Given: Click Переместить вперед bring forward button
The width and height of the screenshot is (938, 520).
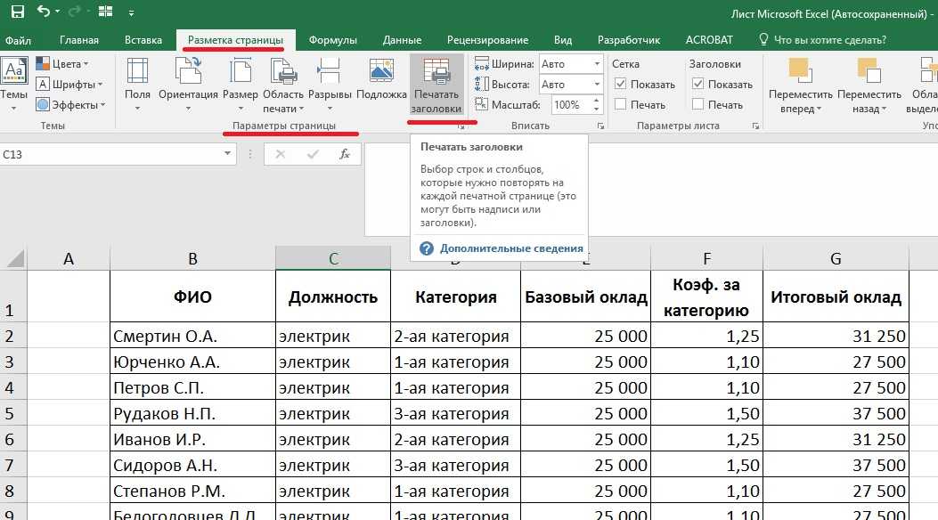Looking at the screenshot, I should (801, 85).
